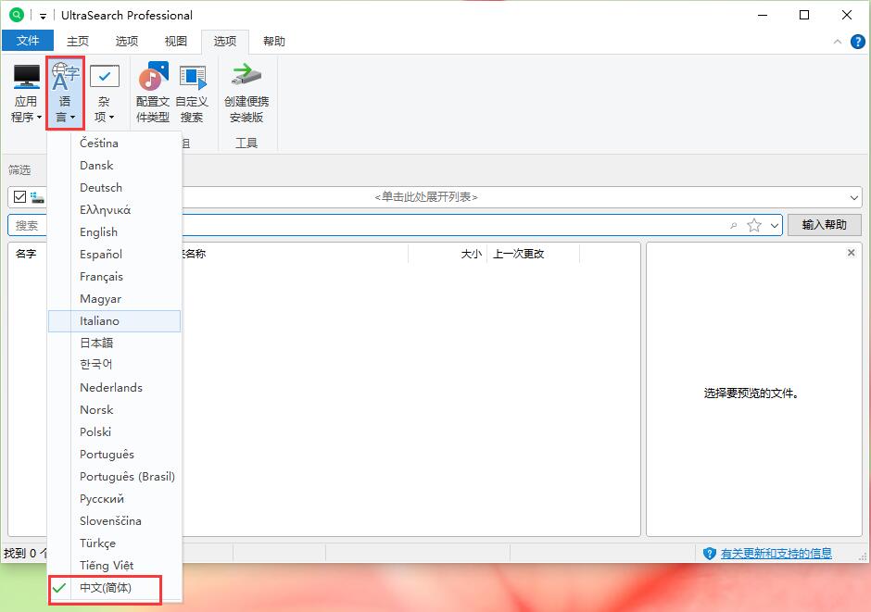871x612 pixels.
Task: Select Italiano from the language menu
Action: 114,320
